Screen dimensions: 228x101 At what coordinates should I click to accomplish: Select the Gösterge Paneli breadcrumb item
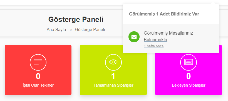(x=90, y=30)
